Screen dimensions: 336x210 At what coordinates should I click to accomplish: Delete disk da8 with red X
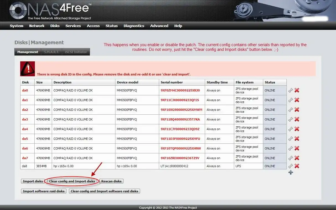[297, 166]
